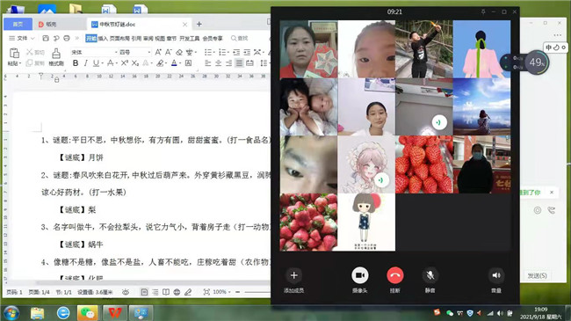Add a member to the call
The image size is (571, 321).
(294, 275)
